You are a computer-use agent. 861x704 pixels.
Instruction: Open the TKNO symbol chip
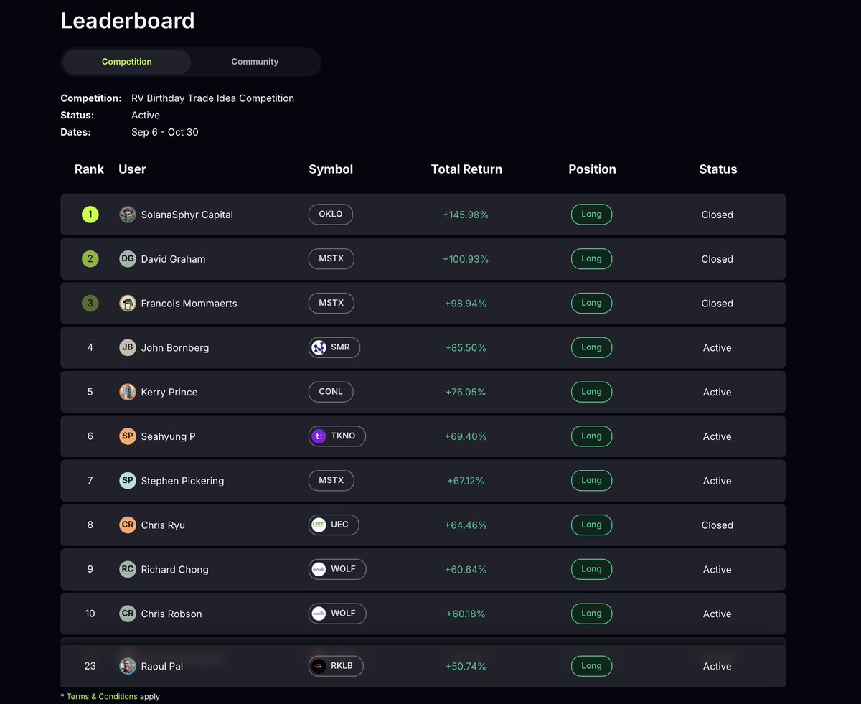pos(337,436)
